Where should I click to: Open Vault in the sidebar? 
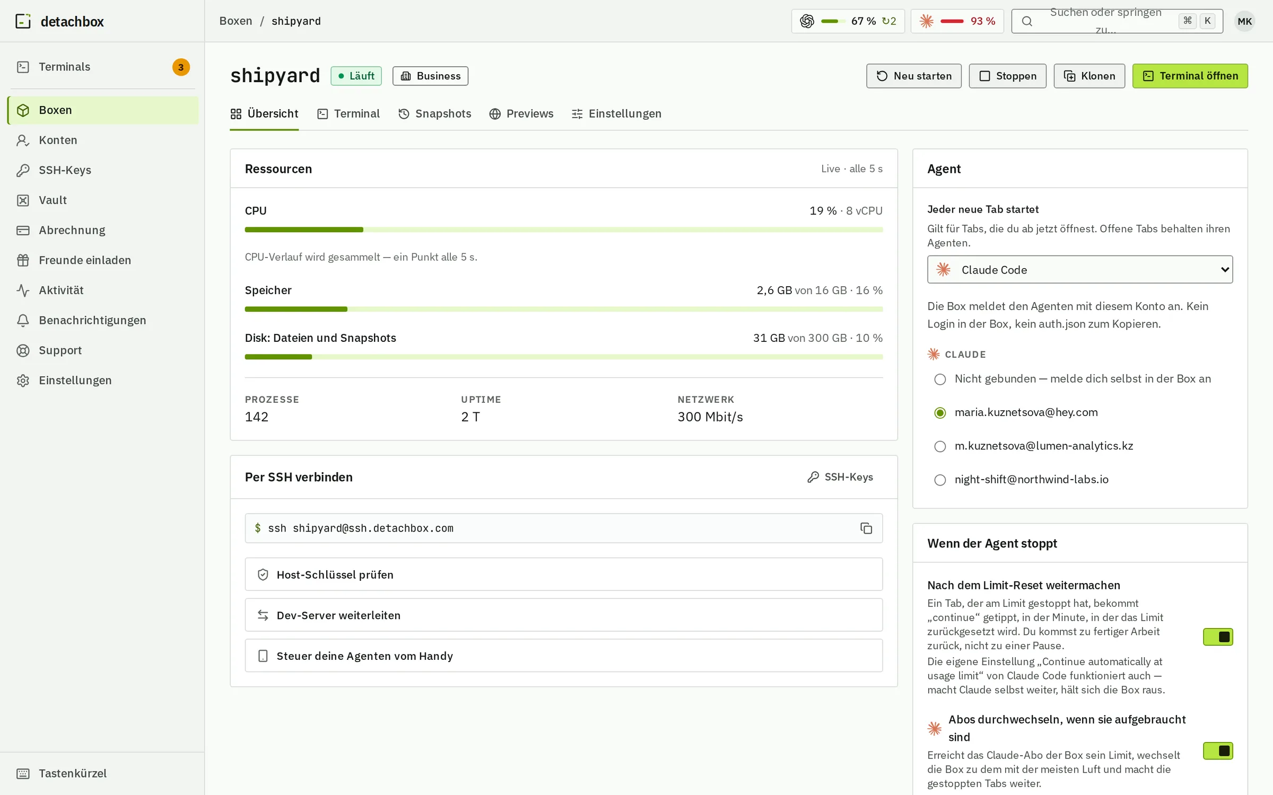click(103, 200)
